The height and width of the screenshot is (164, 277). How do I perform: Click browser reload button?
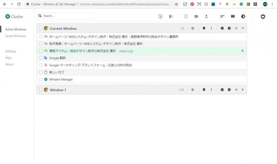(x=19, y=4)
